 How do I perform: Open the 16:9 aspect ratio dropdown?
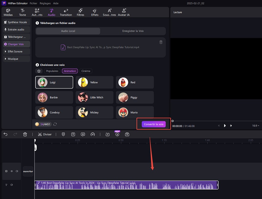click(256, 125)
